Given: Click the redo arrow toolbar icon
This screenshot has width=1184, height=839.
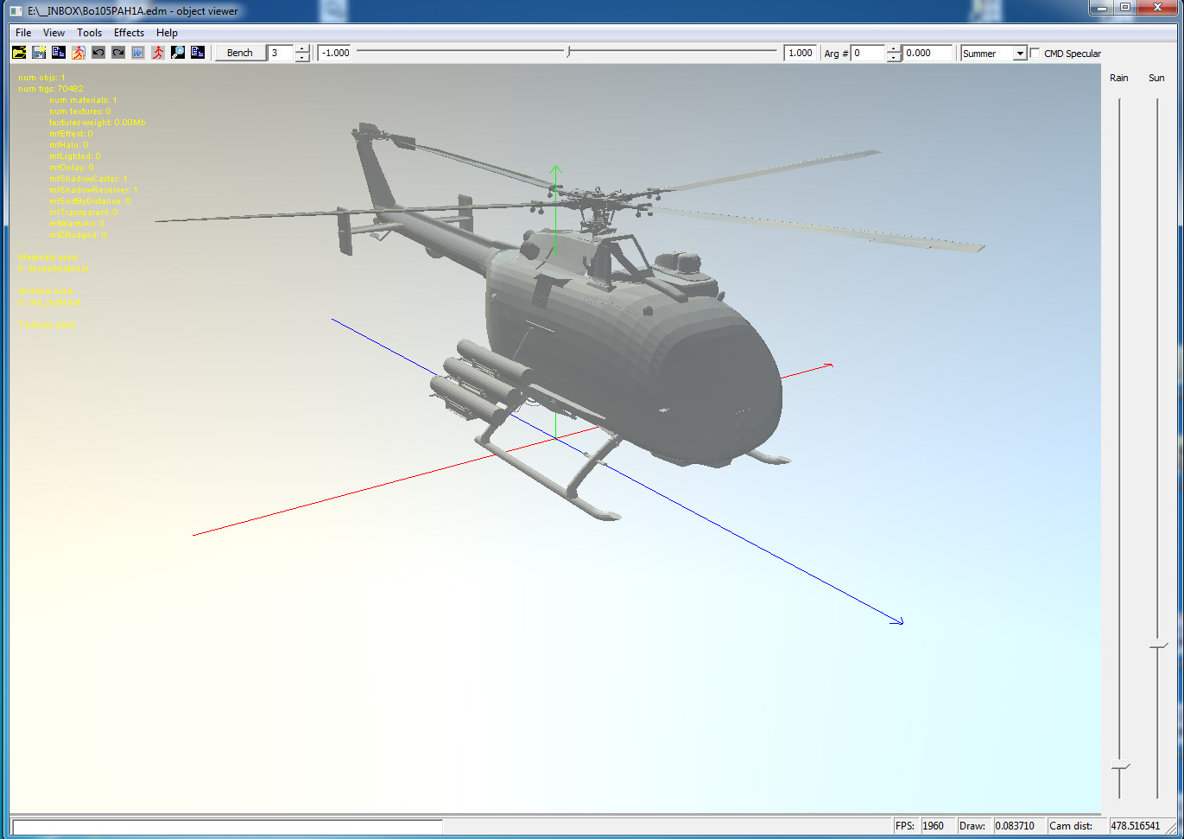Looking at the screenshot, I should click(x=118, y=53).
